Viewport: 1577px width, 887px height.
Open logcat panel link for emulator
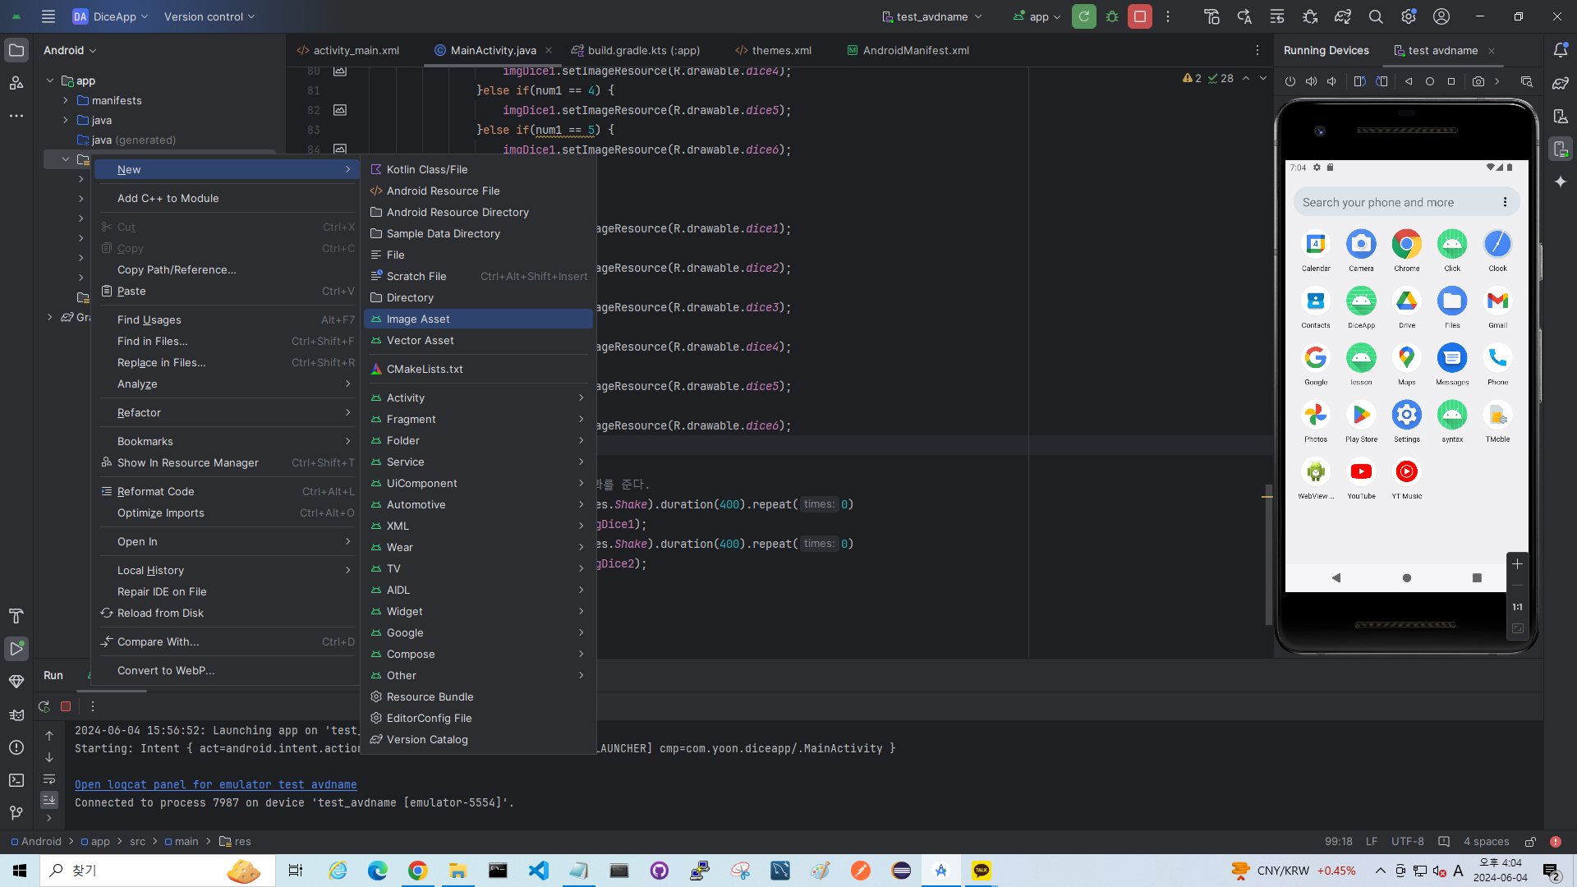(x=215, y=784)
